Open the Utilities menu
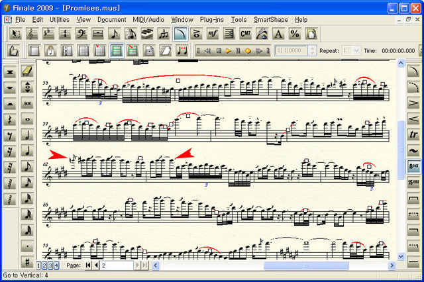Viewport: 424px width, 282px height. (x=60, y=20)
